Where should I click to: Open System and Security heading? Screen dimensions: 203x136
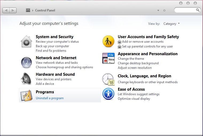point(55,37)
